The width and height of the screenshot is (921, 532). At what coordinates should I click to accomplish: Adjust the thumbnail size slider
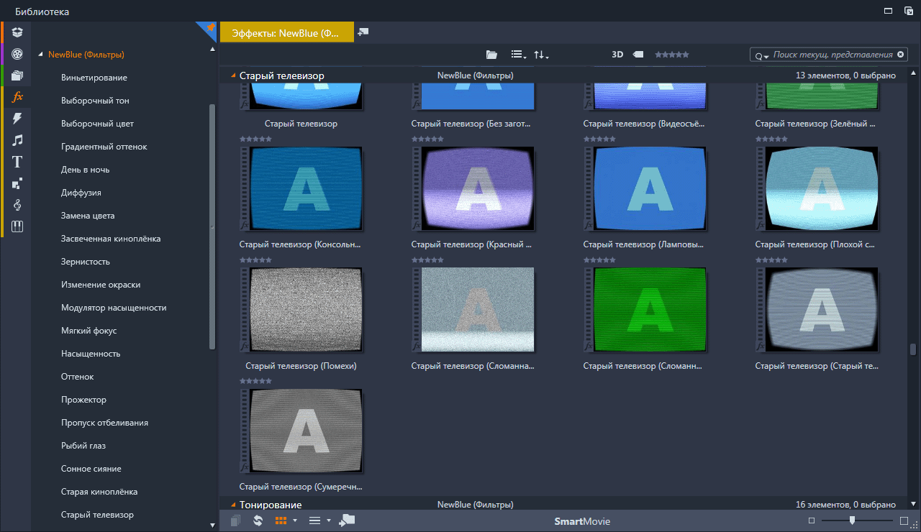852,520
